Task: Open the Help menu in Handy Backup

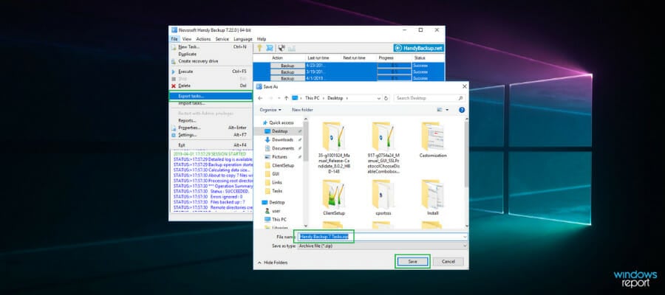Action: [262, 39]
